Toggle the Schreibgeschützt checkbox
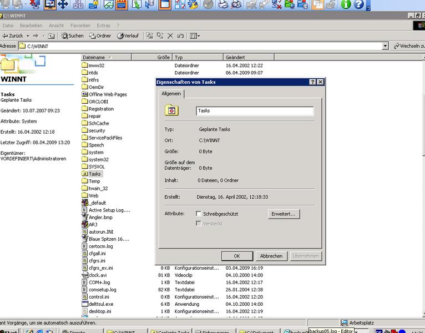This screenshot has width=425, height=333. 199,214
